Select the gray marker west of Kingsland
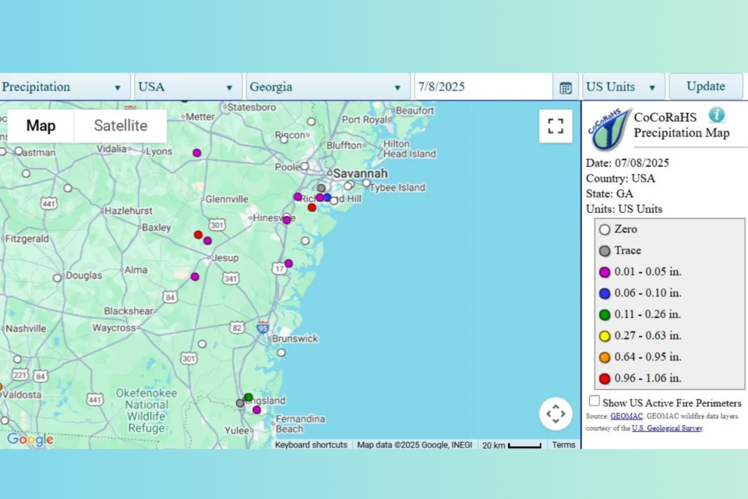The height and width of the screenshot is (499, 748). coord(240,404)
